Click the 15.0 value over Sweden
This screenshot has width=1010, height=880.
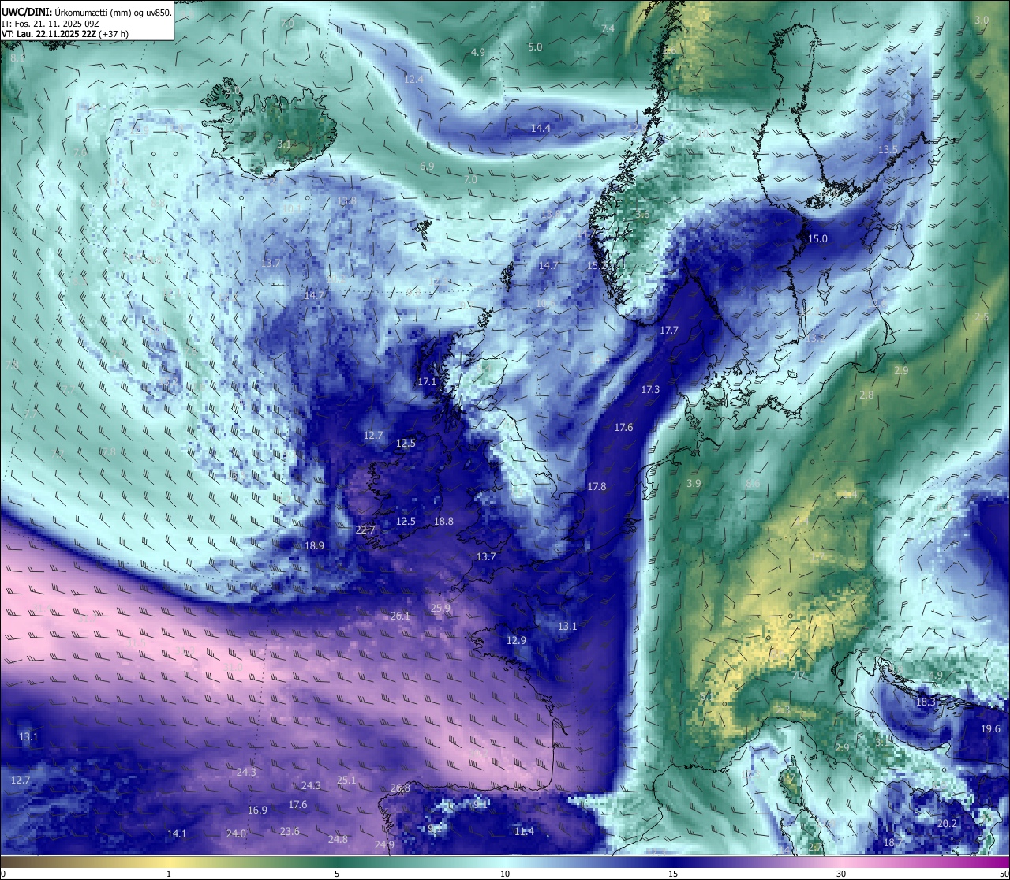pos(817,239)
